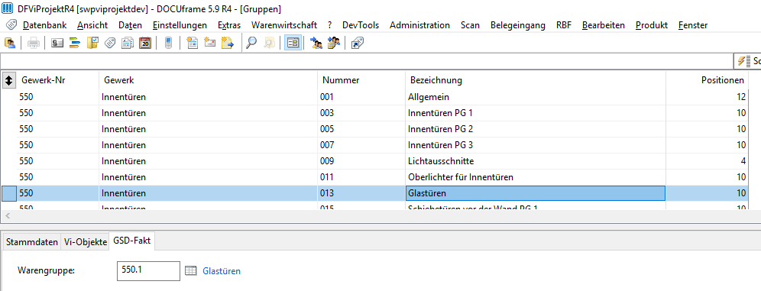761x291 pixels.
Task: Click the arrow to users icon
Action: [316, 44]
